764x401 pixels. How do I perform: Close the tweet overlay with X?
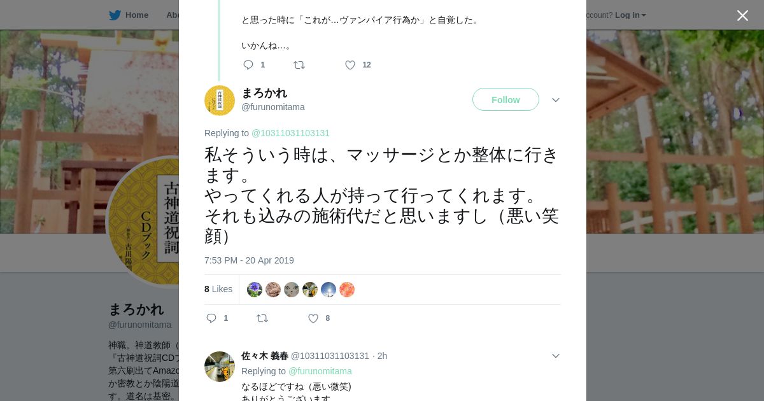coord(742,16)
